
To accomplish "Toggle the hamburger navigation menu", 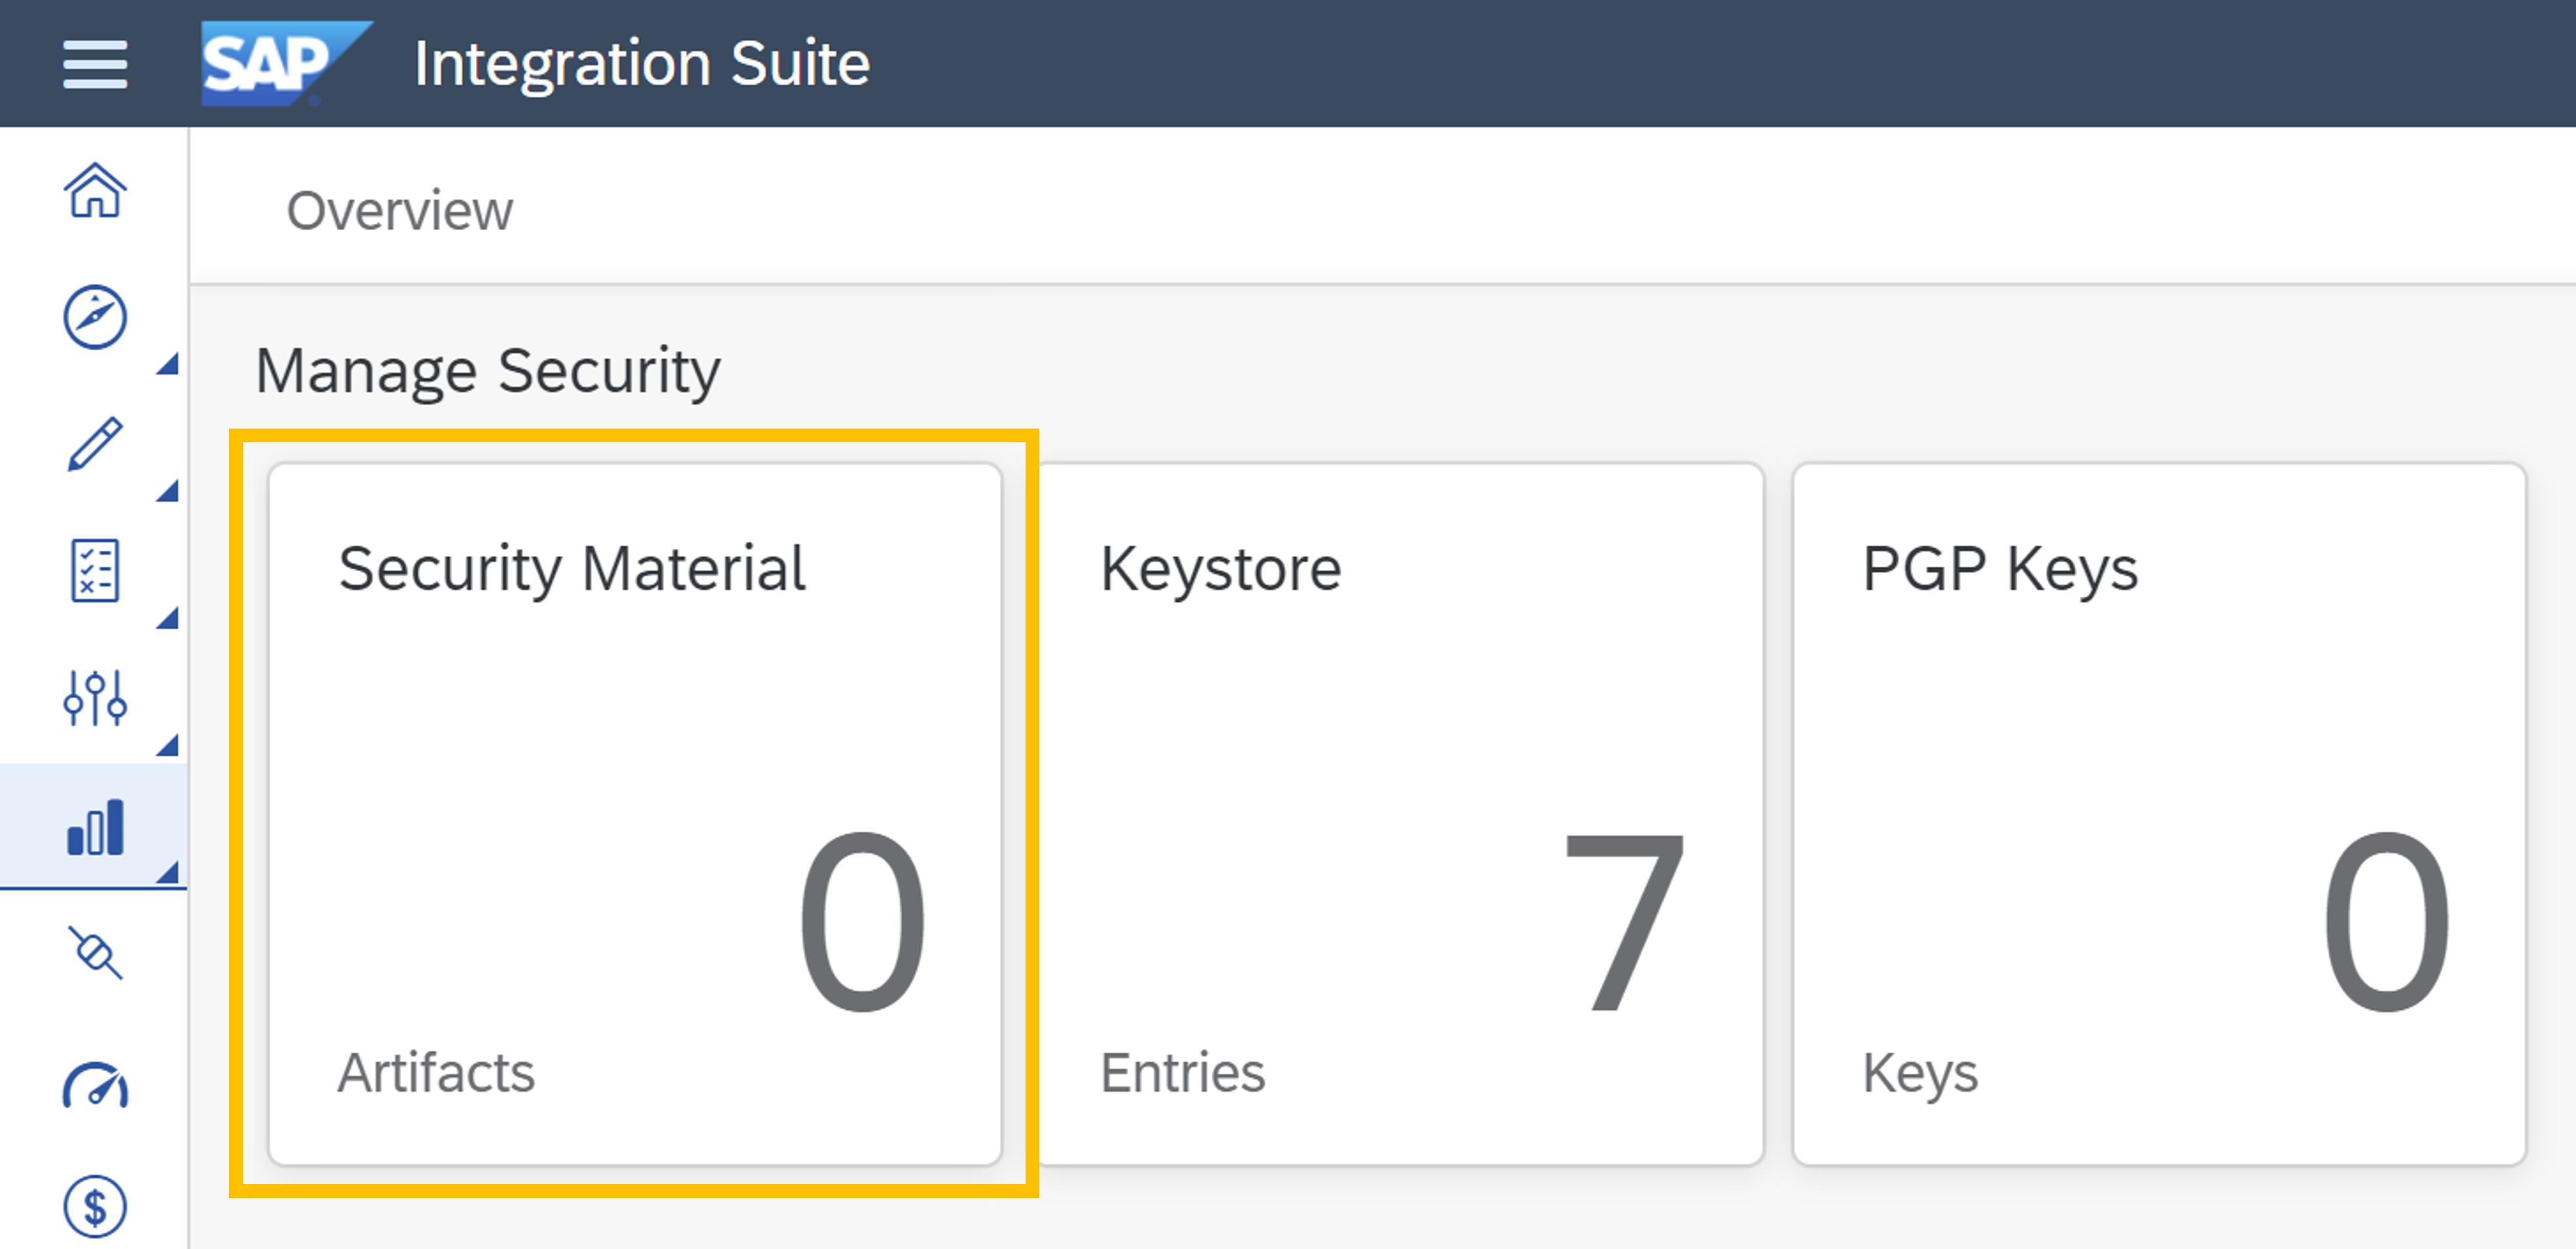I will [x=95, y=64].
